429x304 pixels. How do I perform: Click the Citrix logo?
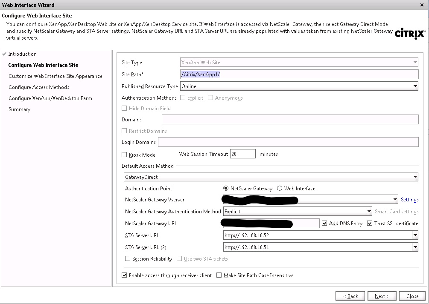tap(410, 34)
